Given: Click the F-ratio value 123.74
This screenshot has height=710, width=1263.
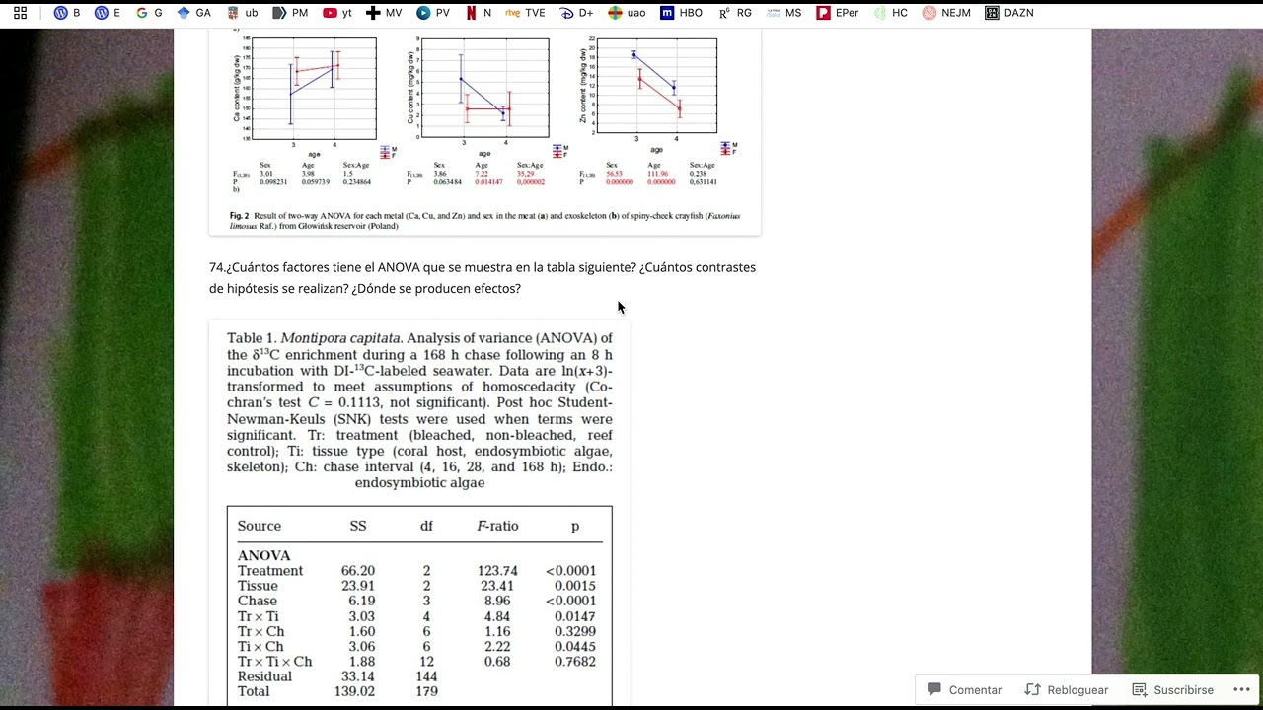Looking at the screenshot, I should coord(497,571).
